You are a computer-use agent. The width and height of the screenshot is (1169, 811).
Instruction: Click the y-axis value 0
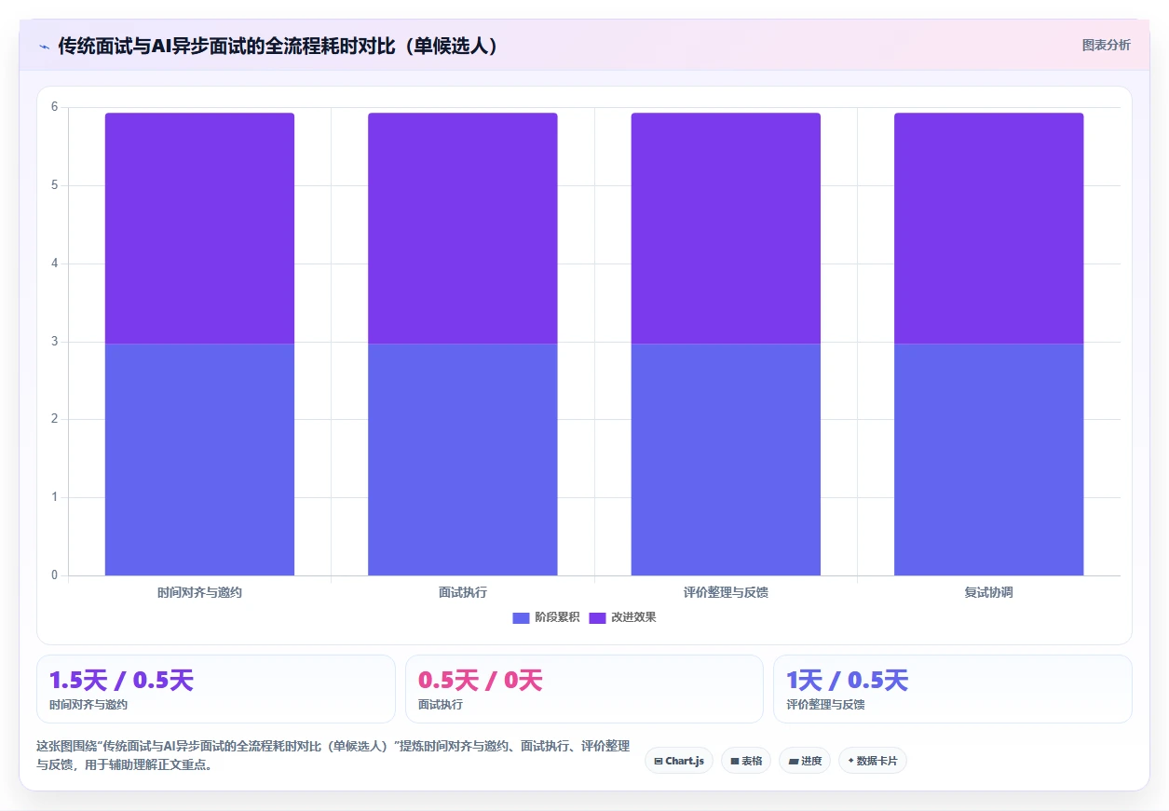(54, 575)
